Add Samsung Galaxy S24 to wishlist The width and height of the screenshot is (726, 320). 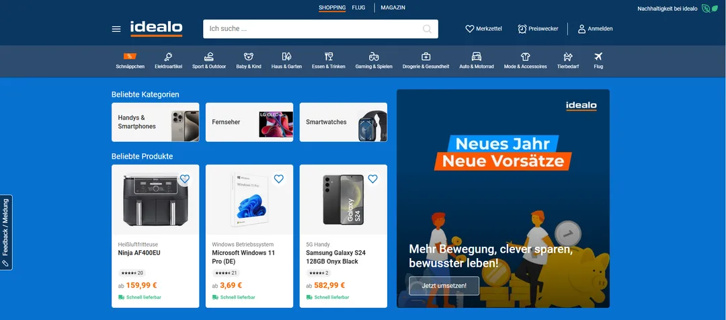tap(372, 179)
